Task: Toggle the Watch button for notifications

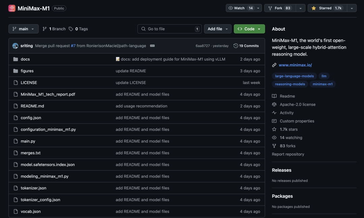Action: (x=241, y=8)
